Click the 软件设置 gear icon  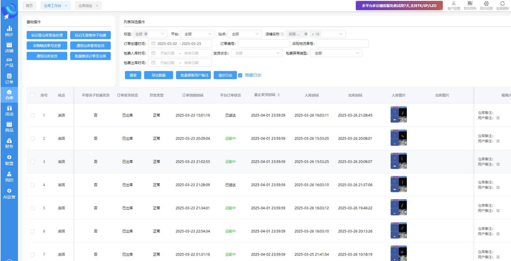pyautogui.click(x=486, y=5)
